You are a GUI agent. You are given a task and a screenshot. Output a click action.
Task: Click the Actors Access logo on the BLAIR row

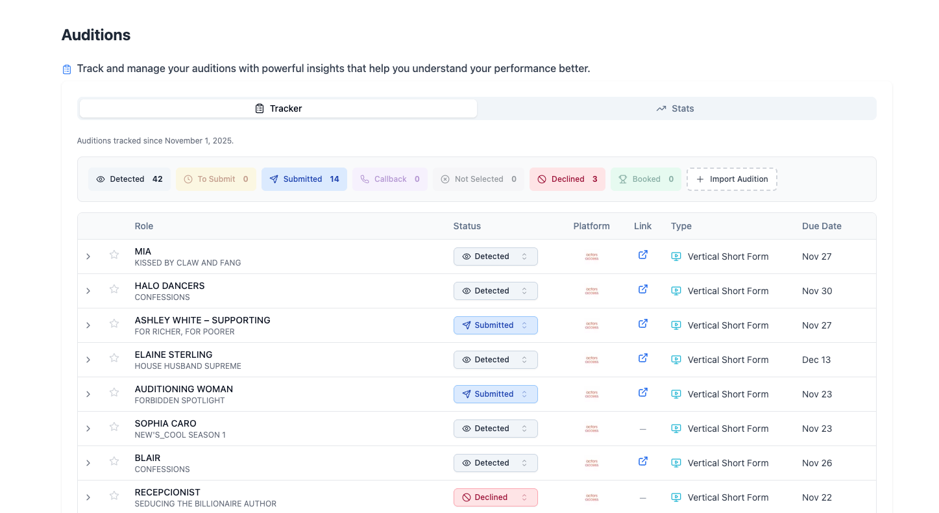click(x=591, y=462)
